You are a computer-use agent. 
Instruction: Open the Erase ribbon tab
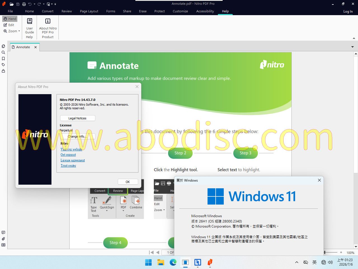(x=143, y=11)
